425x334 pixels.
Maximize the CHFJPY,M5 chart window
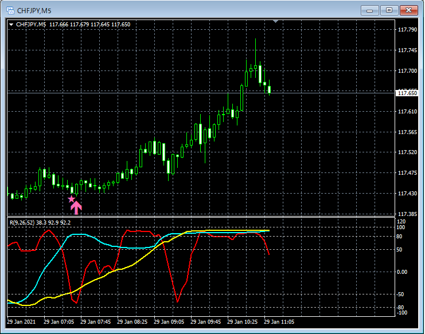pyautogui.click(x=389, y=10)
